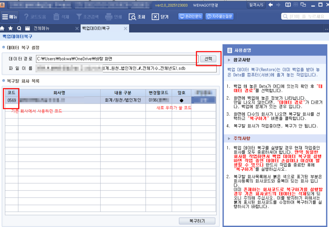Click the application logo icon in title bar
Viewport: 329px width, 227px height.
point(2,5)
